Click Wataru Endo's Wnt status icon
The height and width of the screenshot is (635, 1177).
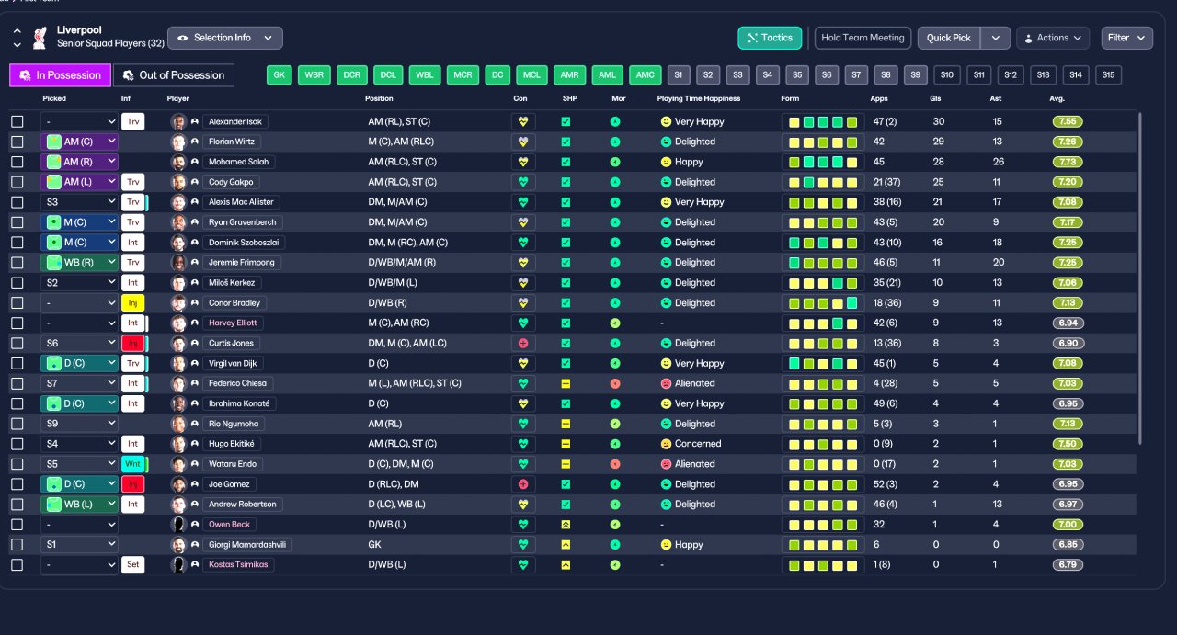132,464
